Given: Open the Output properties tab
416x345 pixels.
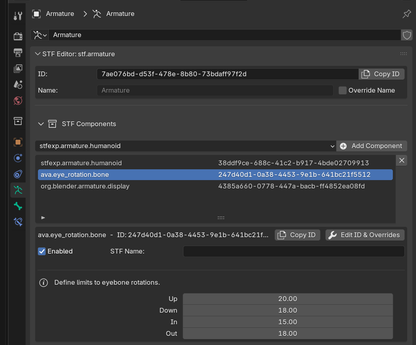Looking at the screenshot, I should tap(18, 53).
